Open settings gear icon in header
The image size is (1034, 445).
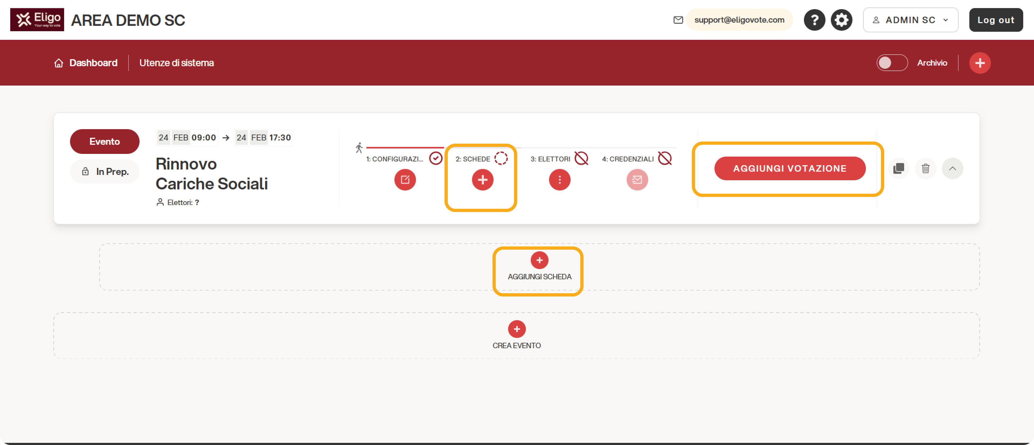(841, 20)
